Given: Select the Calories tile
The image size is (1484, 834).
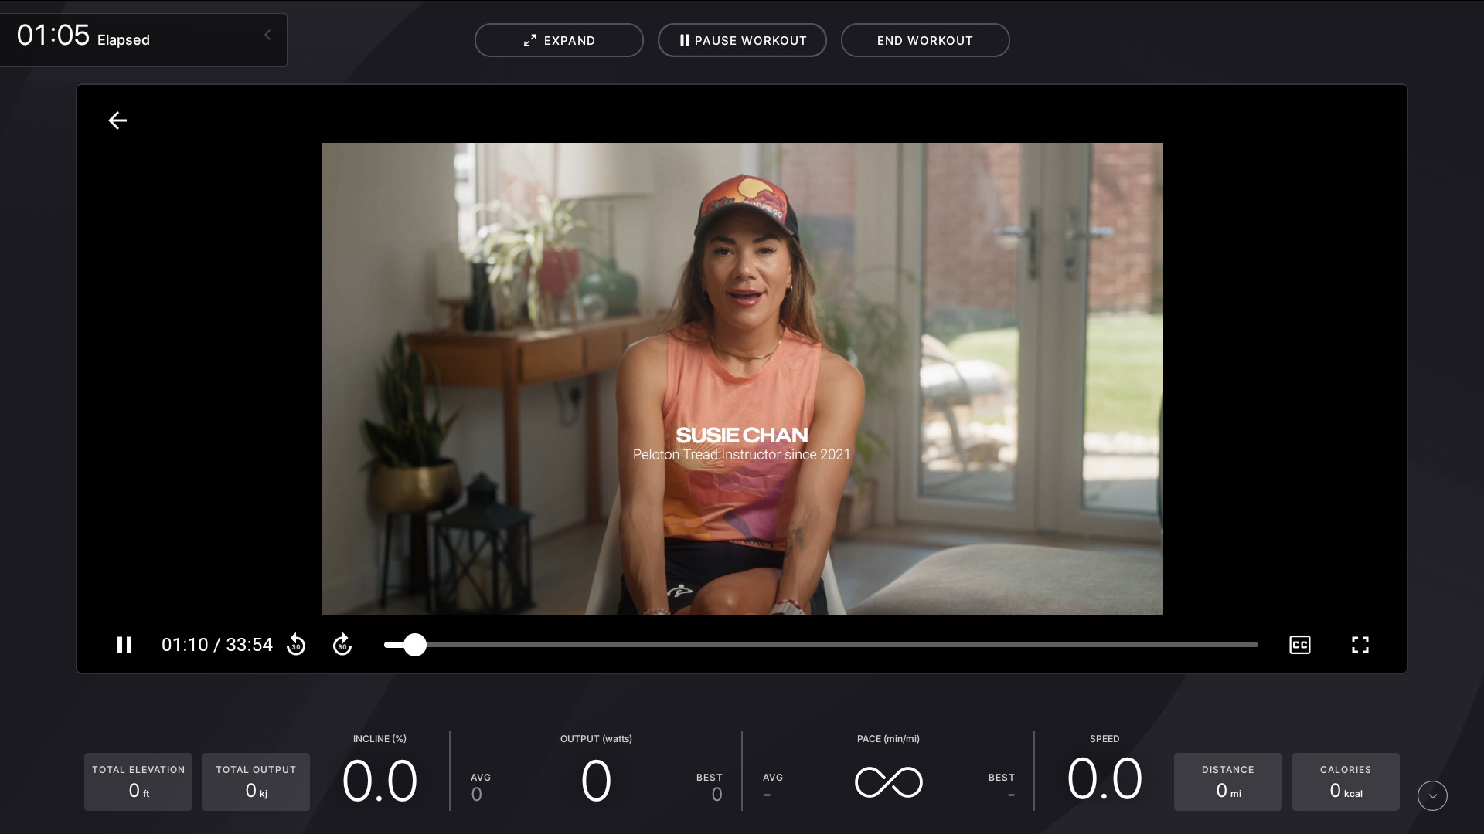Looking at the screenshot, I should click(x=1346, y=781).
